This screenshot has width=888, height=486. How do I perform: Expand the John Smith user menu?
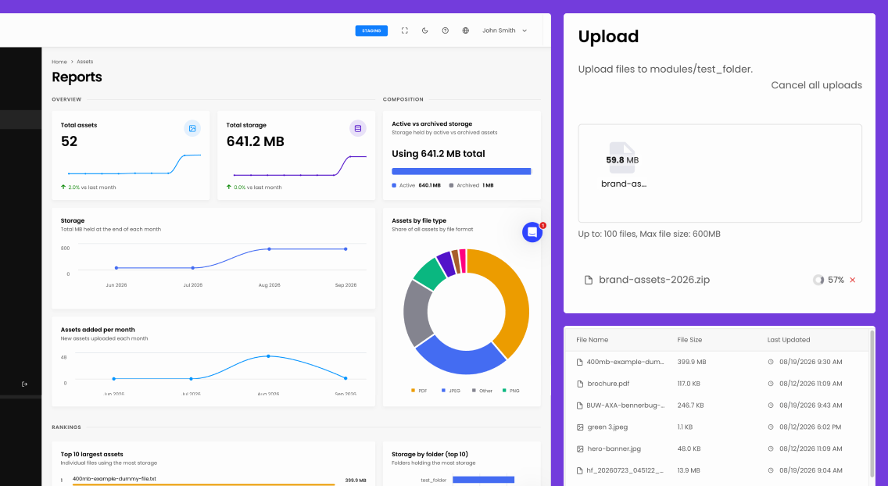coord(505,30)
